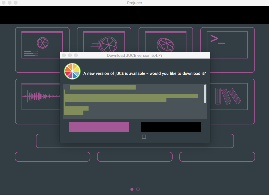Click the release notes scrollbar in the dialog
The image size is (269, 195).
click(205, 94)
